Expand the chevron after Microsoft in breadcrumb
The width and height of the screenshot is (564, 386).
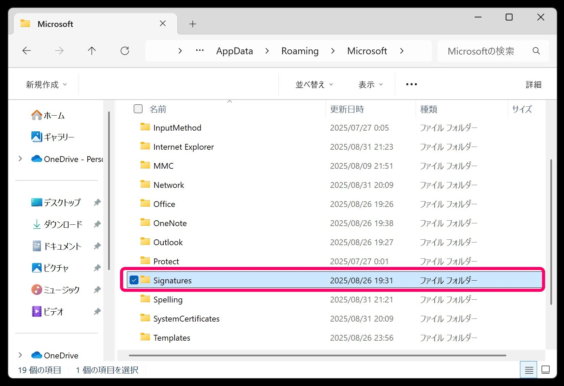pos(402,51)
